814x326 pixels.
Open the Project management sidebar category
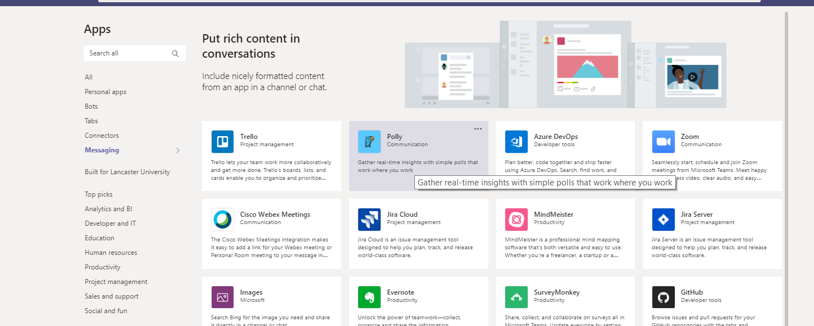pos(116,282)
